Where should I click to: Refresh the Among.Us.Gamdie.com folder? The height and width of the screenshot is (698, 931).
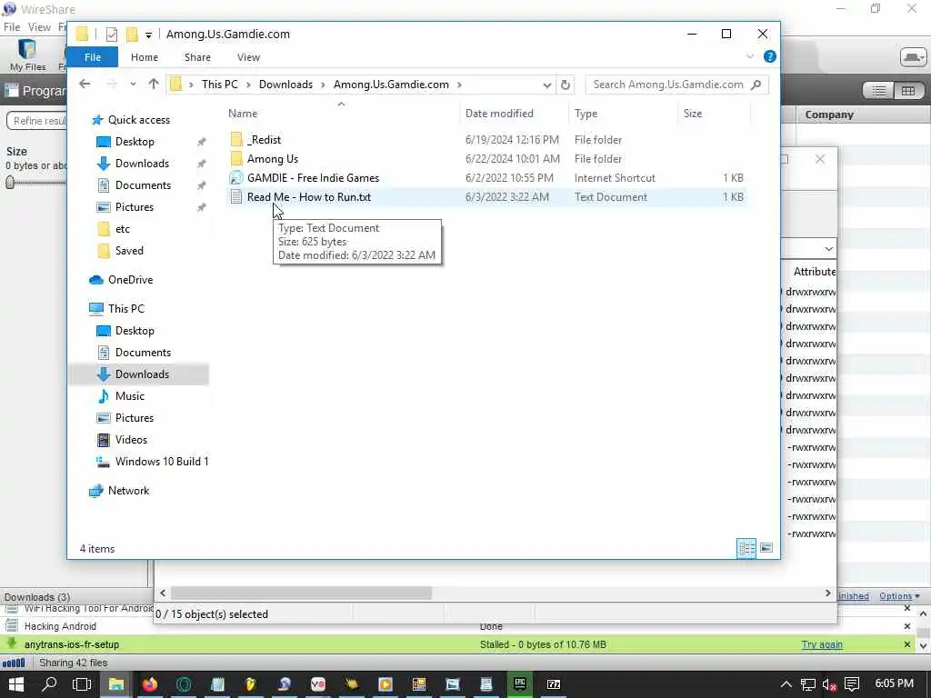[566, 85]
